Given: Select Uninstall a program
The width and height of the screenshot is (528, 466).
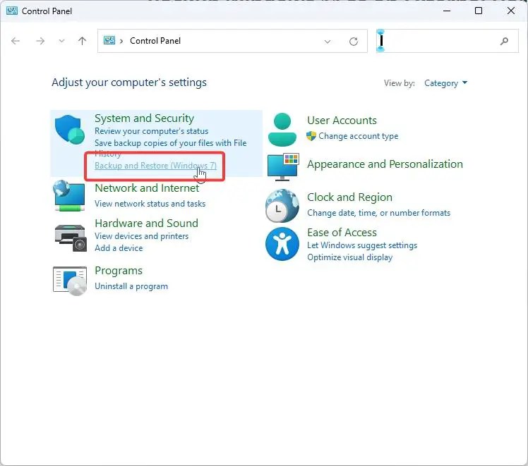Looking at the screenshot, I should point(131,286).
